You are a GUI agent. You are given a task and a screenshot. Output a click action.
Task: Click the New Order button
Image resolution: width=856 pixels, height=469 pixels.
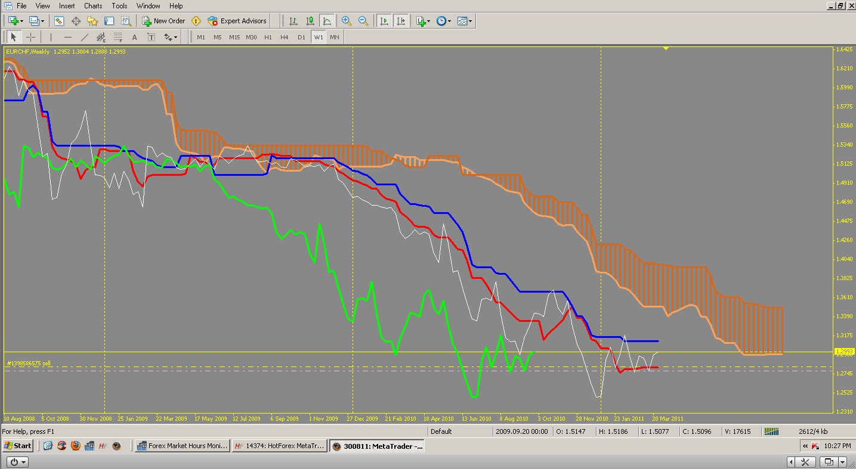(x=163, y=21)
